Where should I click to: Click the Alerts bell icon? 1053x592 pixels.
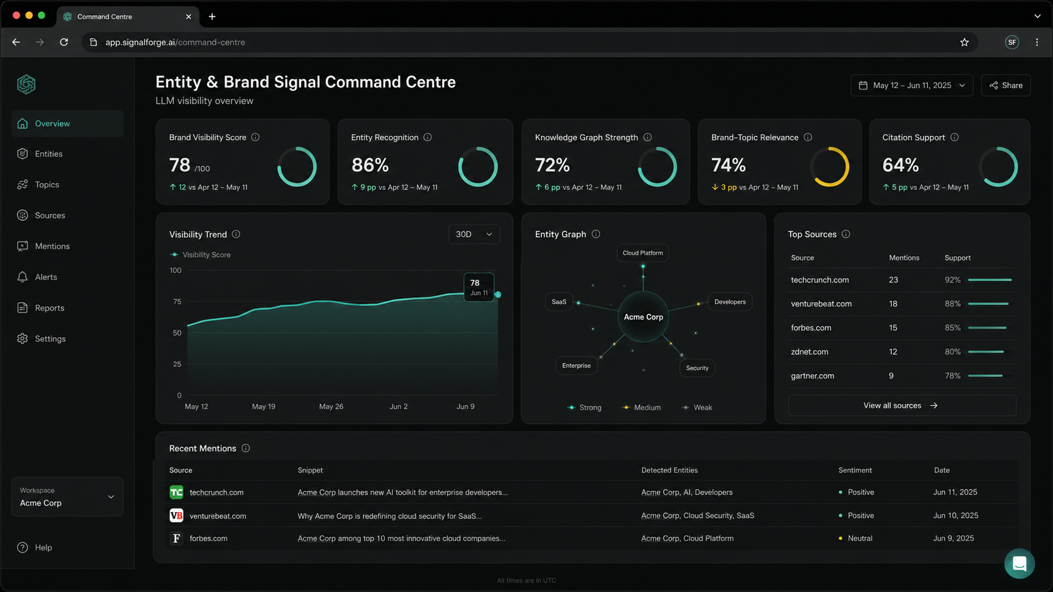23,277
